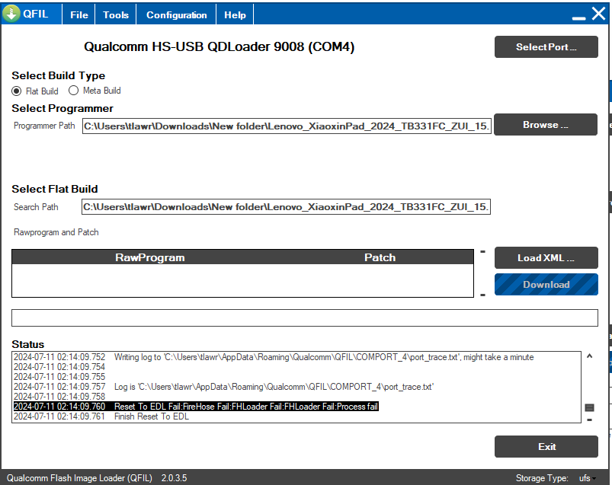This screenshot has width=612, height=485.
Task: Select the 'Reset To EDL Fail' log line
Action: point(196,407)
